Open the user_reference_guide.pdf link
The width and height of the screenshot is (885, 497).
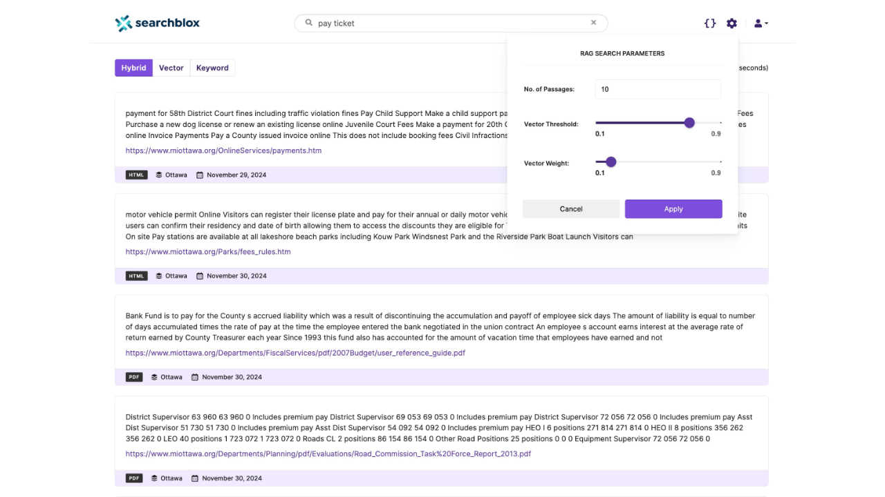(295, 353)
